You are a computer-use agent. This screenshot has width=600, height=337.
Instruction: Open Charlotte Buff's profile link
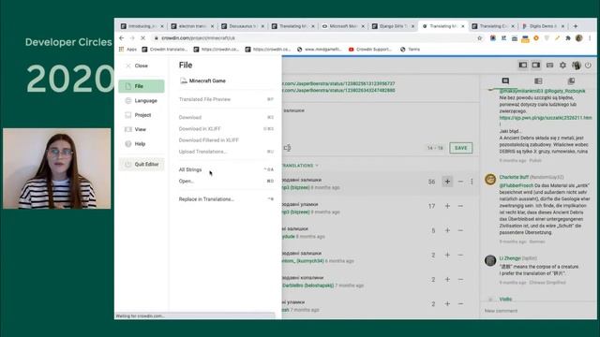click(514, 177)
